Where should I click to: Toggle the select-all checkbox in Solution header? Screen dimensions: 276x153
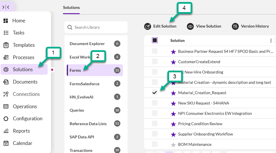pos(155,40)
